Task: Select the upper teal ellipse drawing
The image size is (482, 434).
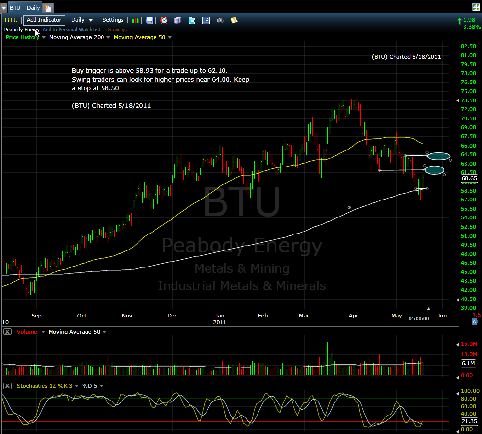Action: (x=439, y=156)
